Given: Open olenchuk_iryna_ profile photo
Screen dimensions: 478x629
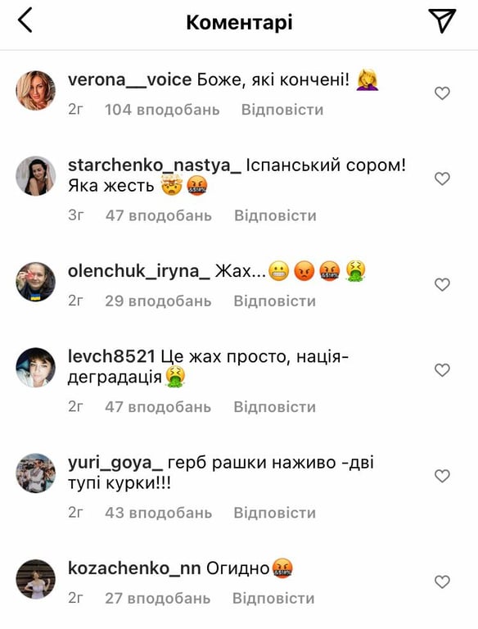Looking at the screenshot, I should click(36, 282).
